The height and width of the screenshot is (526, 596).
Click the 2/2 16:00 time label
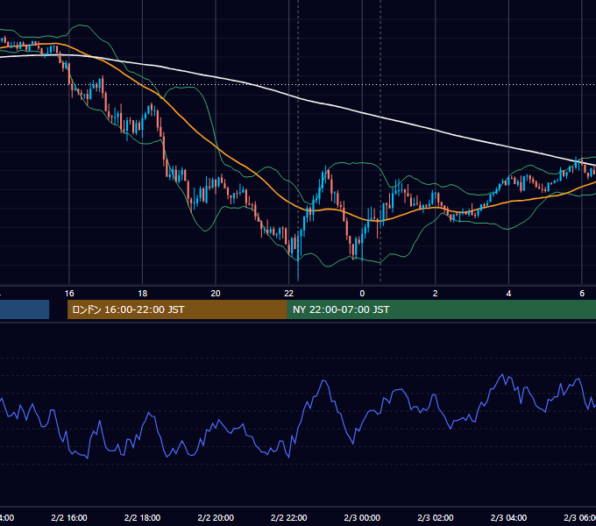point(69,517)
